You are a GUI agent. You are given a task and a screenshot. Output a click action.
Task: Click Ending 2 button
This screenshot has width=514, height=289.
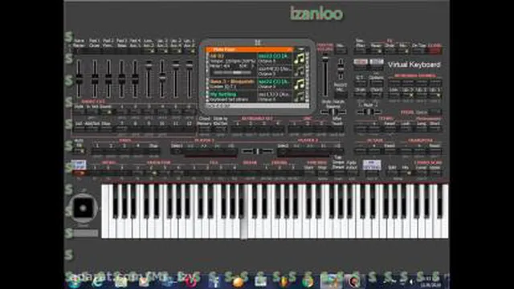pos(279,173)
